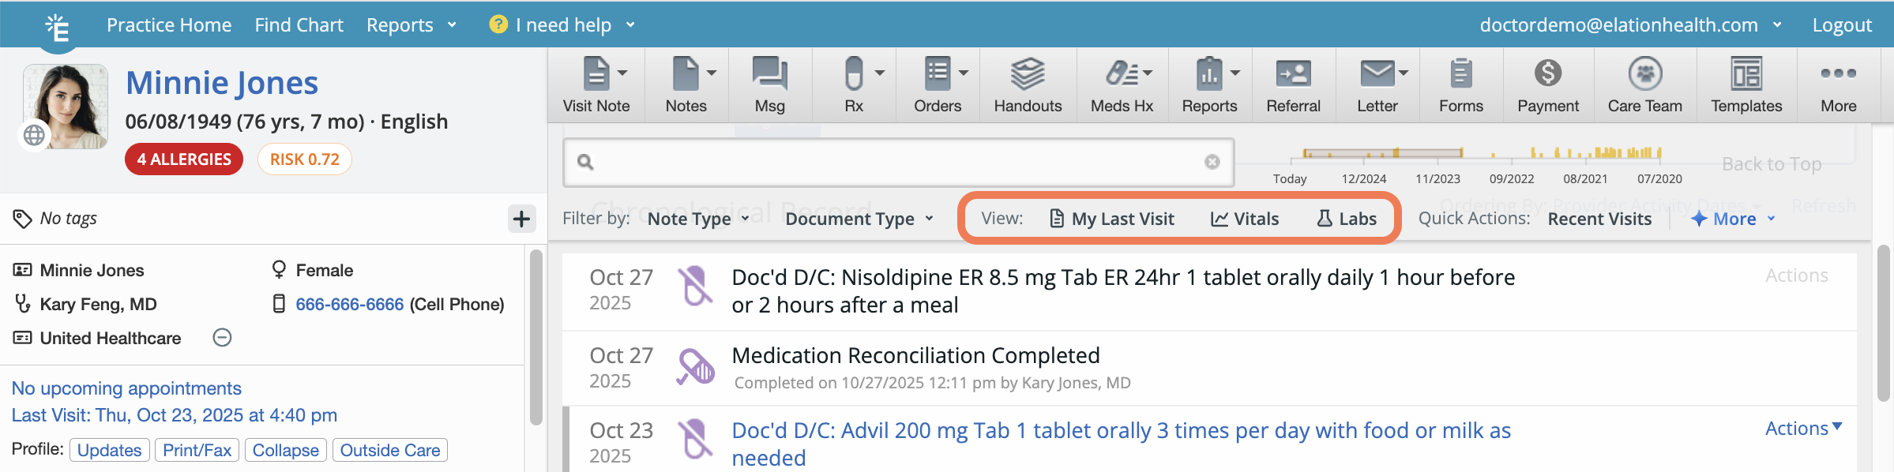The height and width of the screenshot is (472, 1894).
Task: Expand the Document Type filter dropdown
Action: click(859, 219)
